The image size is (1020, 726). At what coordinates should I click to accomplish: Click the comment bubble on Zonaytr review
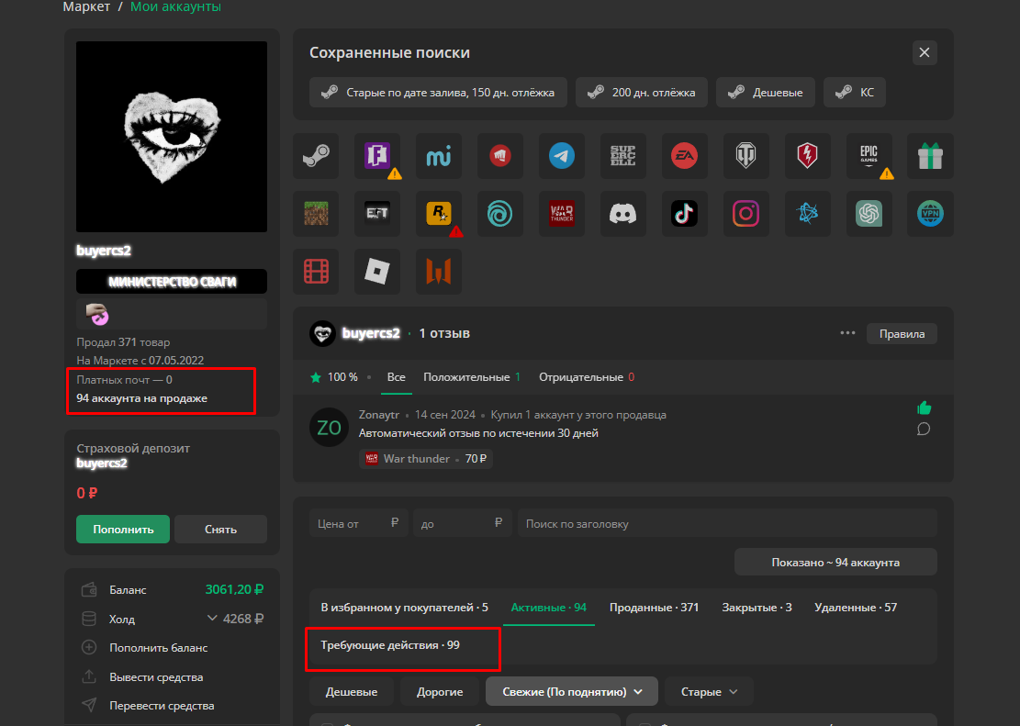[924, 429]
